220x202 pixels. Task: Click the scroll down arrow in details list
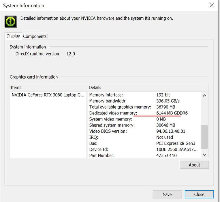click(x=204, y=155)
